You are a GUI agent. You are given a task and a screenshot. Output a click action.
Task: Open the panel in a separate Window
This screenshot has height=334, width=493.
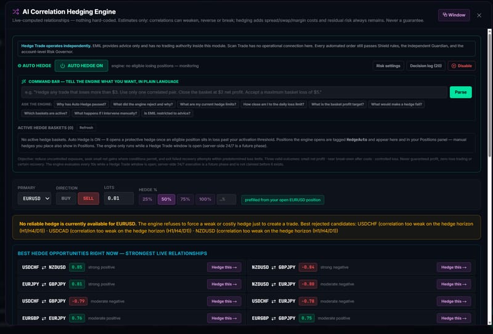pyautogui.click(x=454, y=15)
